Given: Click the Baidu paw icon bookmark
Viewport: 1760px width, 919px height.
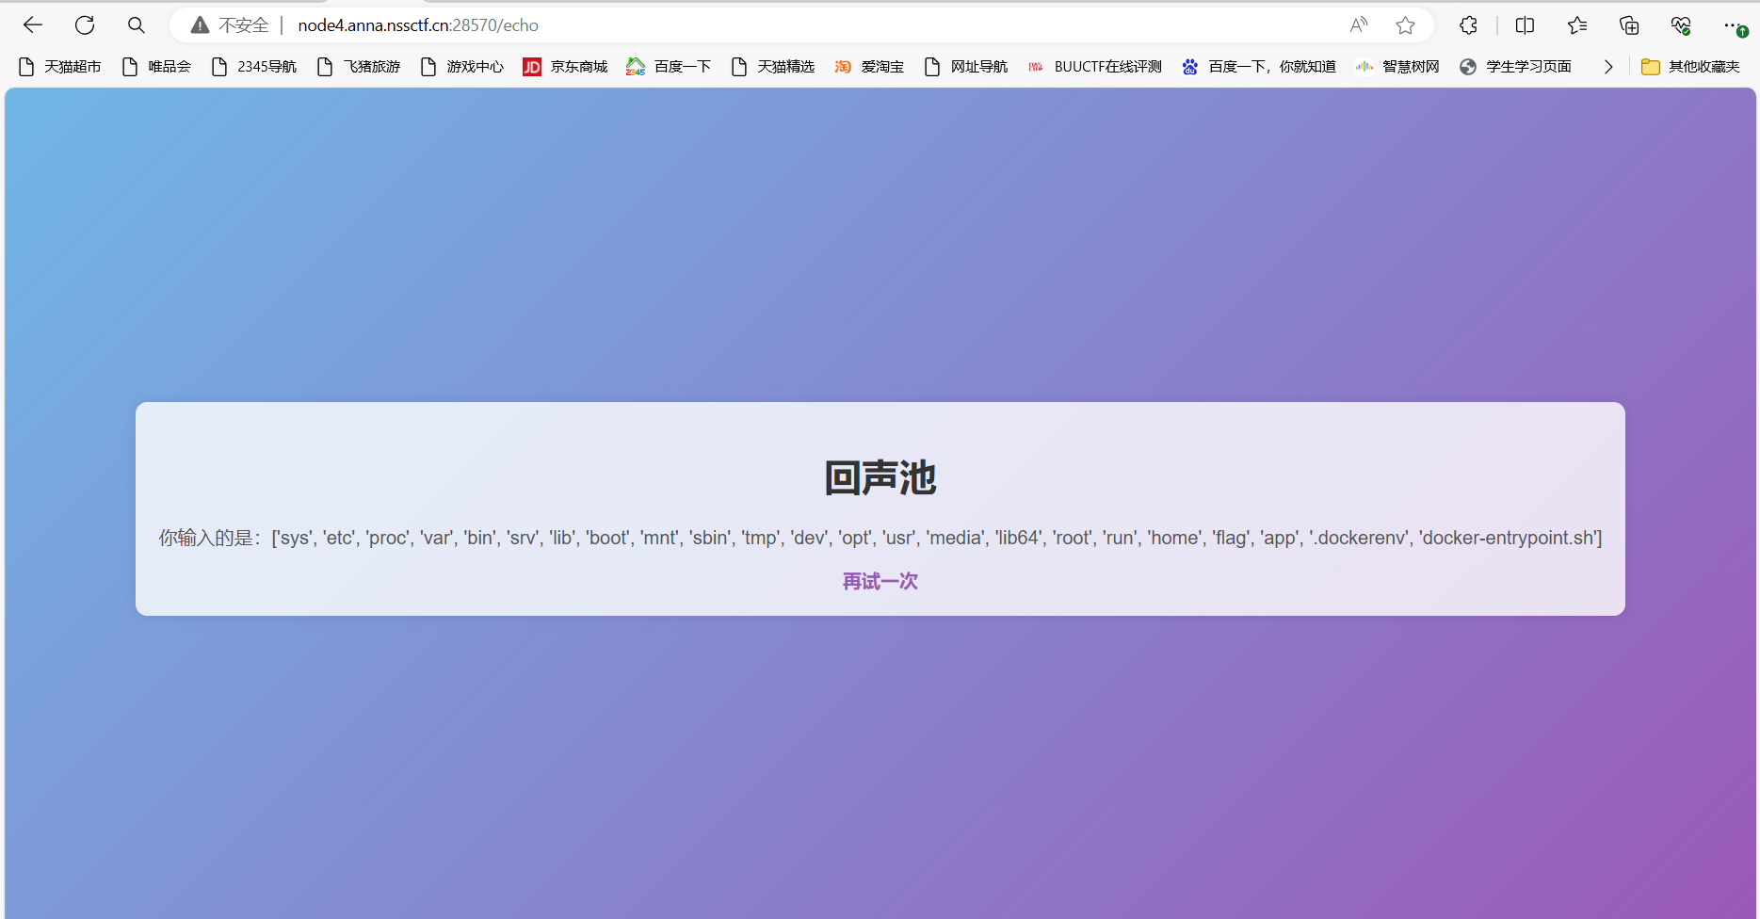Looking at the screenshot, I should coord(1190,67).
